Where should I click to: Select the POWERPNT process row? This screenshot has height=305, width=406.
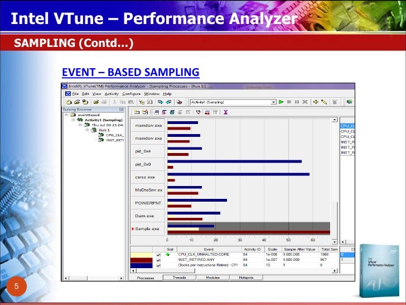[230, 203]
